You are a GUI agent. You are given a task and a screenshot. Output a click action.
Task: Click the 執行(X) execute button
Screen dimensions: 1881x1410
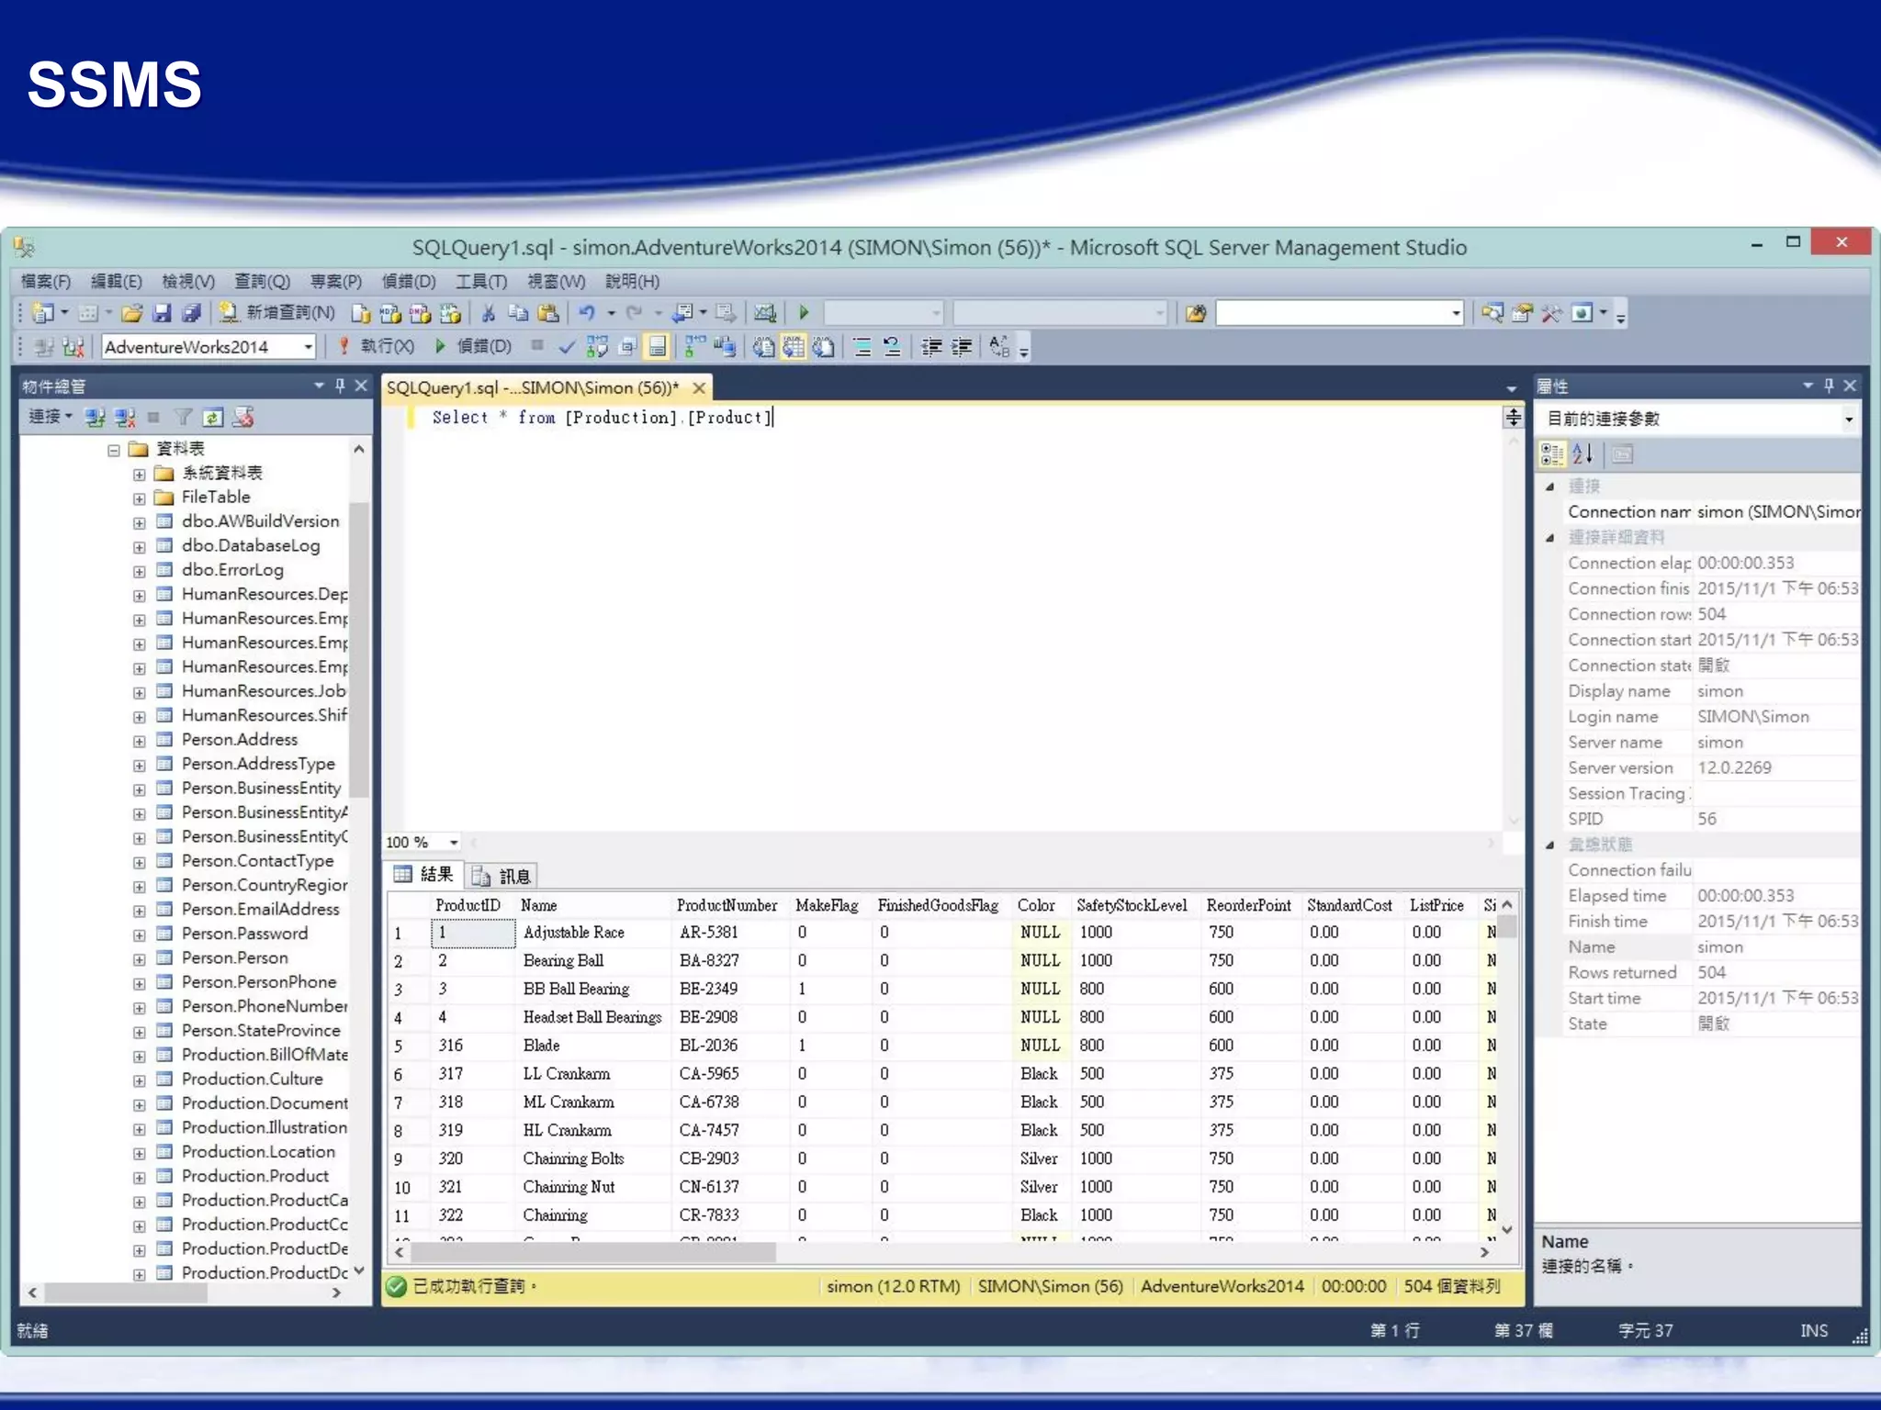click(376, 346)
